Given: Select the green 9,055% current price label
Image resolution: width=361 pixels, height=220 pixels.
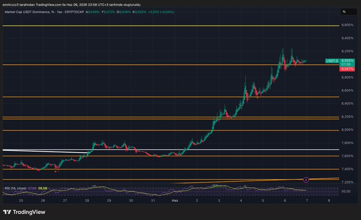Looking at the screenshot, I should click(x=347, y=60).
